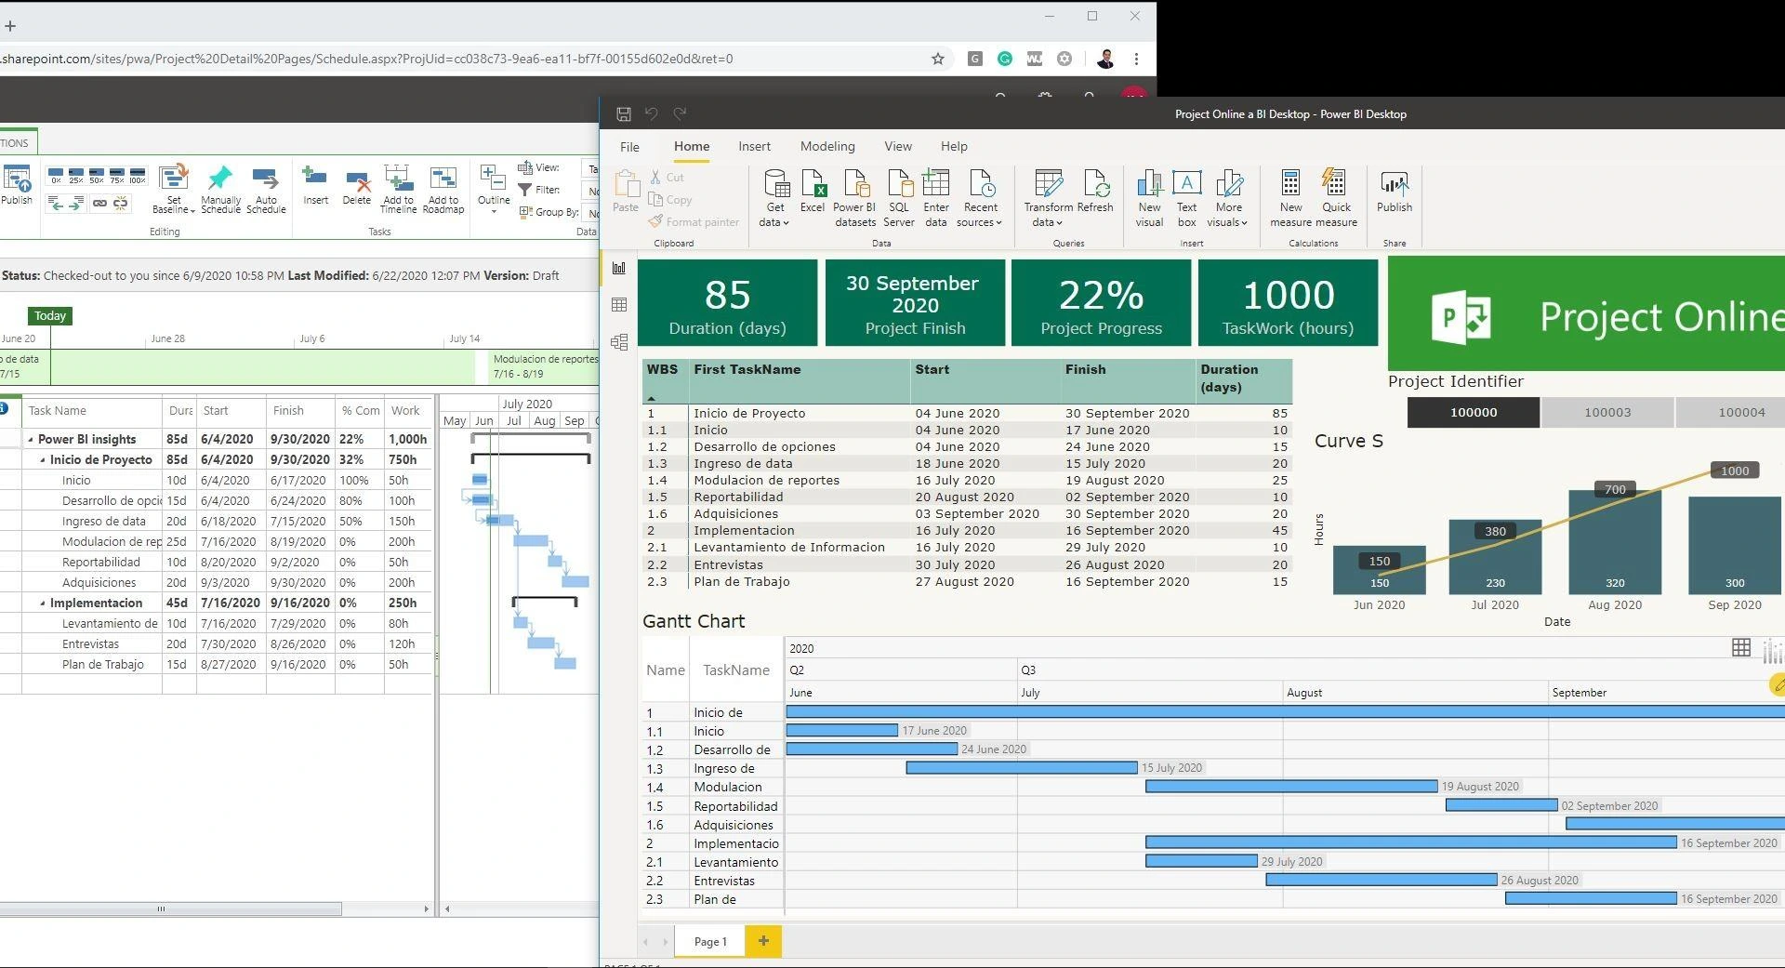Select the Page 1 tab
This screenshot has width=1785, height=968.
(708, 941)
